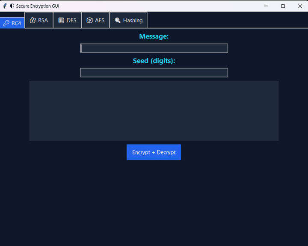This screenshot has width=308, height=246.
Task: Click the feather app icon in title bar
Action: tap(5, 6)
